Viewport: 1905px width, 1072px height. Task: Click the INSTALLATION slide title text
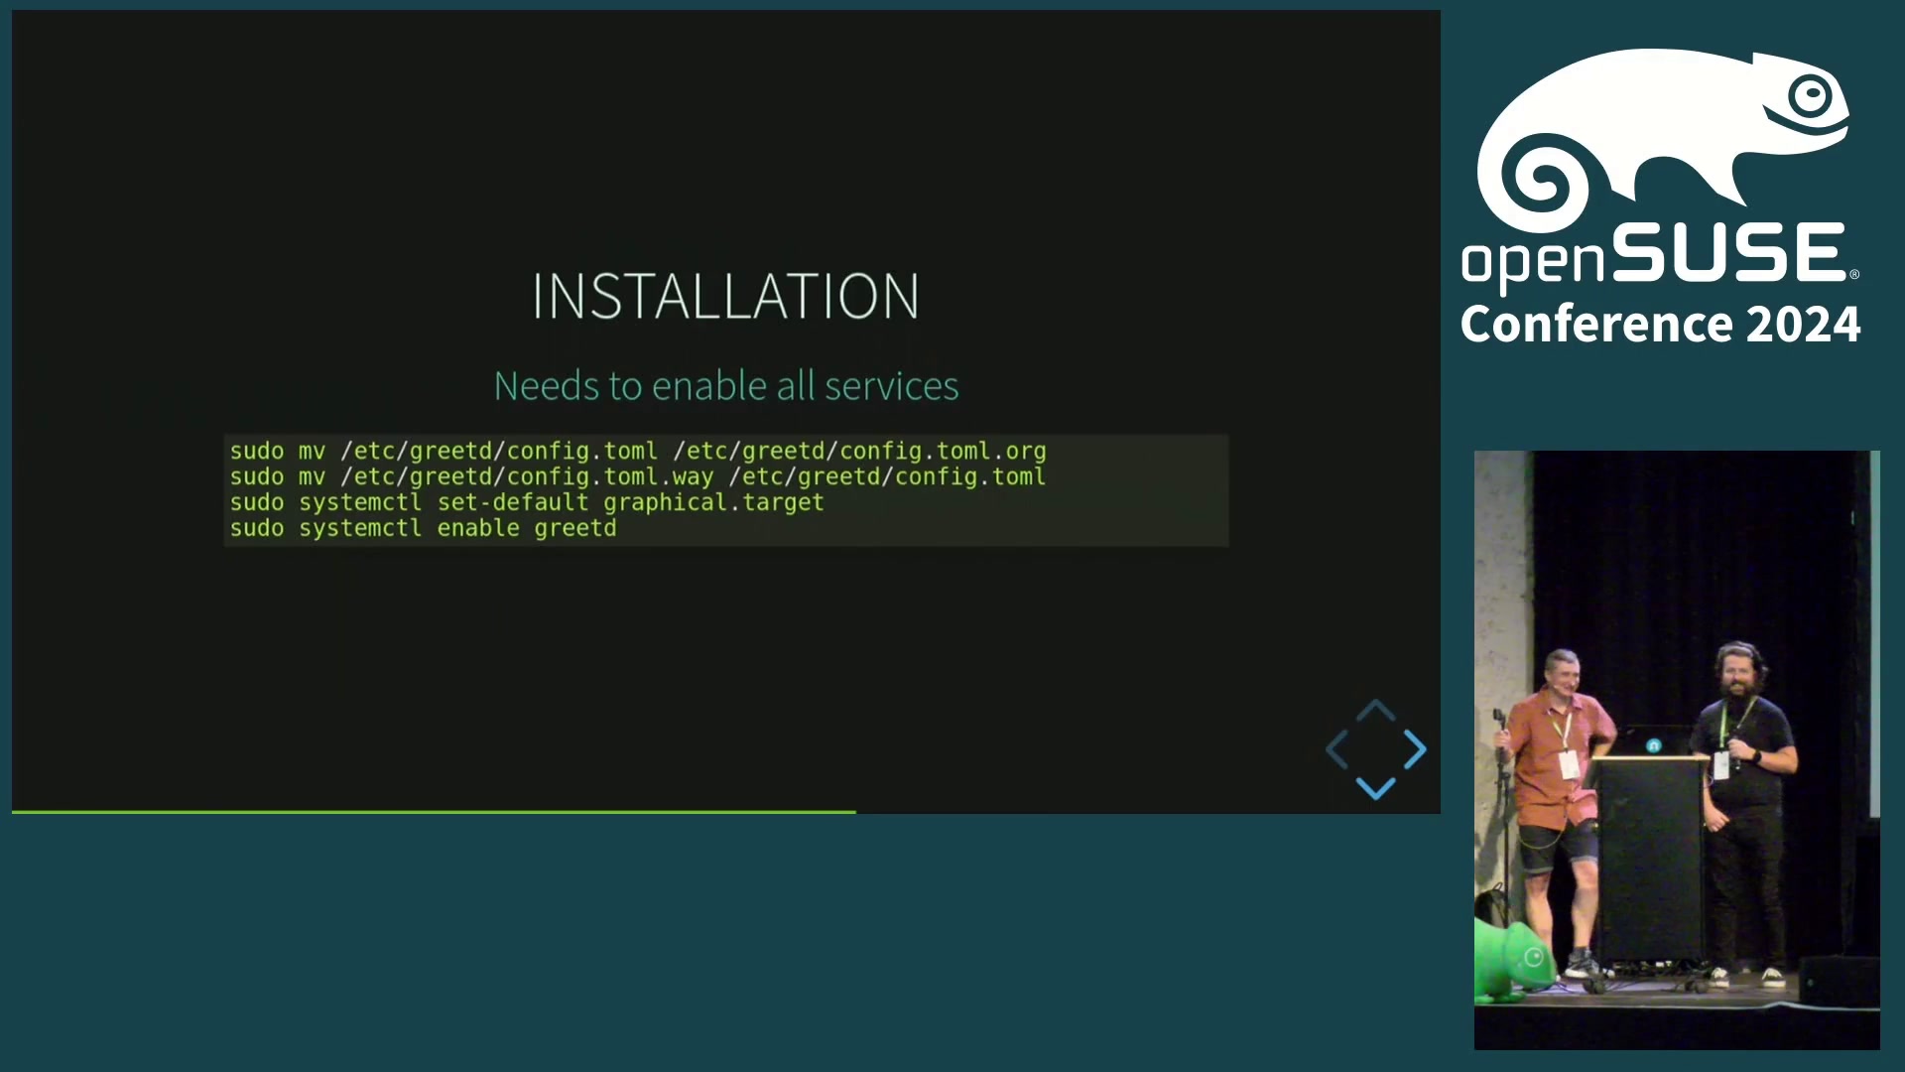pos(726,293)
